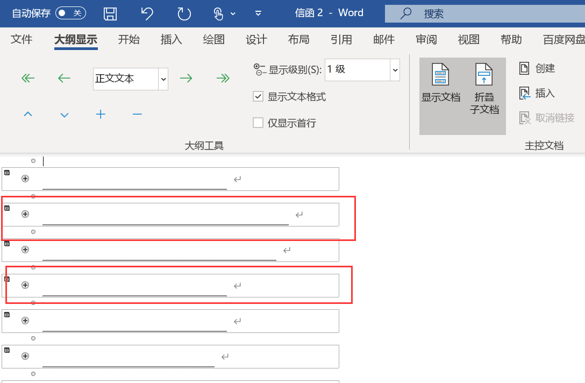Viewport: 585px width, 383px height.
Task: Open the 引用 tab
Action: pos(341,39)
